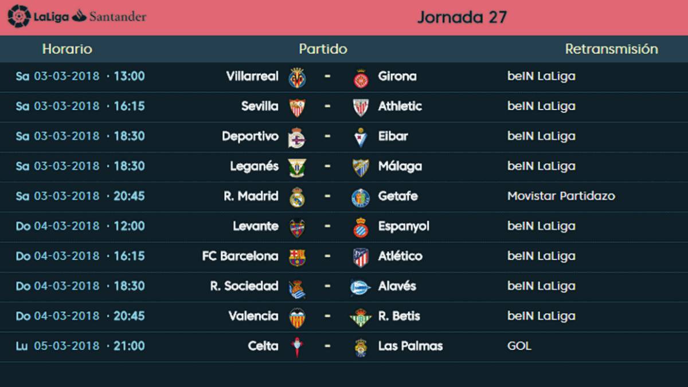
Task: Click the Valencia bat crest
Action: pyautogui.click(x=297, y=317)
